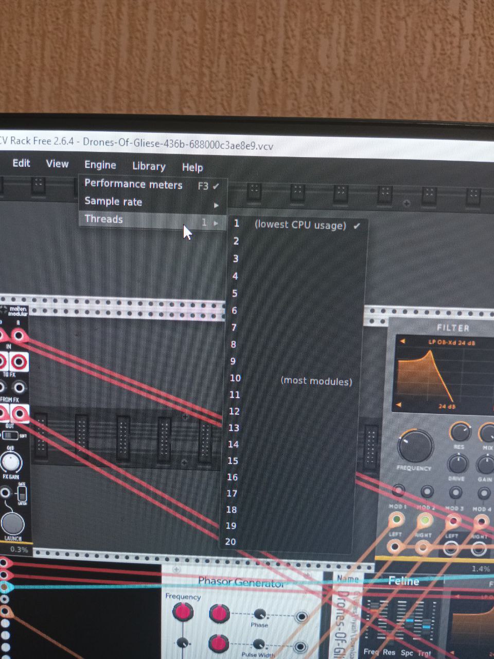This screenshot has height=659, width=494.
Task: Click the Pulse Width output jack
Action: tap(301, 647)
